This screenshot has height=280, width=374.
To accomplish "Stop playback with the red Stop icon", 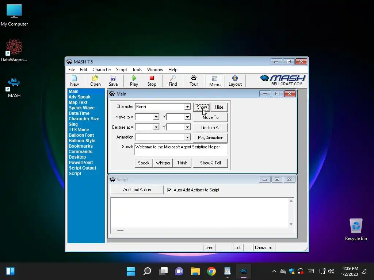I will pyautogui.click(x=152, y=81).
